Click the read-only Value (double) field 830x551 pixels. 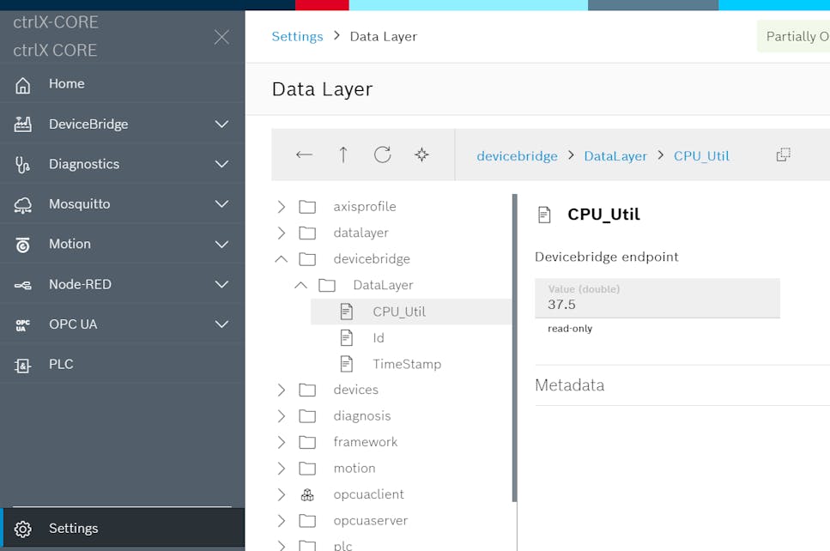click(657, 299)
